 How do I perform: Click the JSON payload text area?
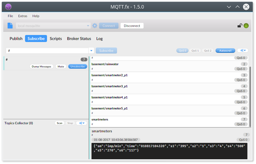tap(169, 151)
